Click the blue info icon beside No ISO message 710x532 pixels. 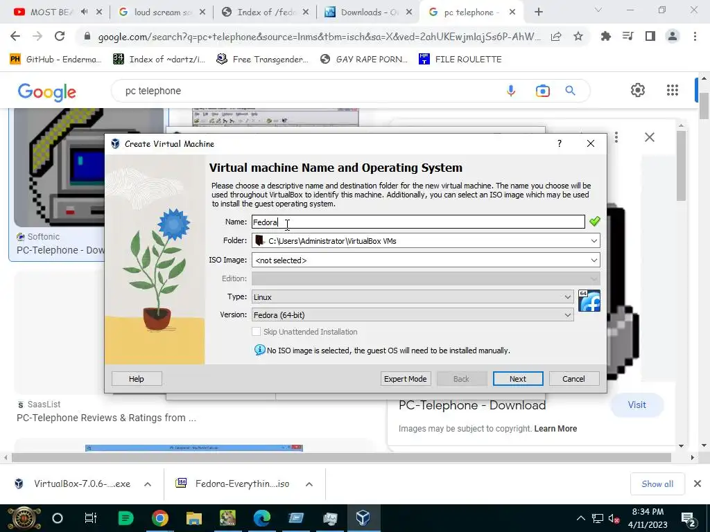tap(259, 350)
